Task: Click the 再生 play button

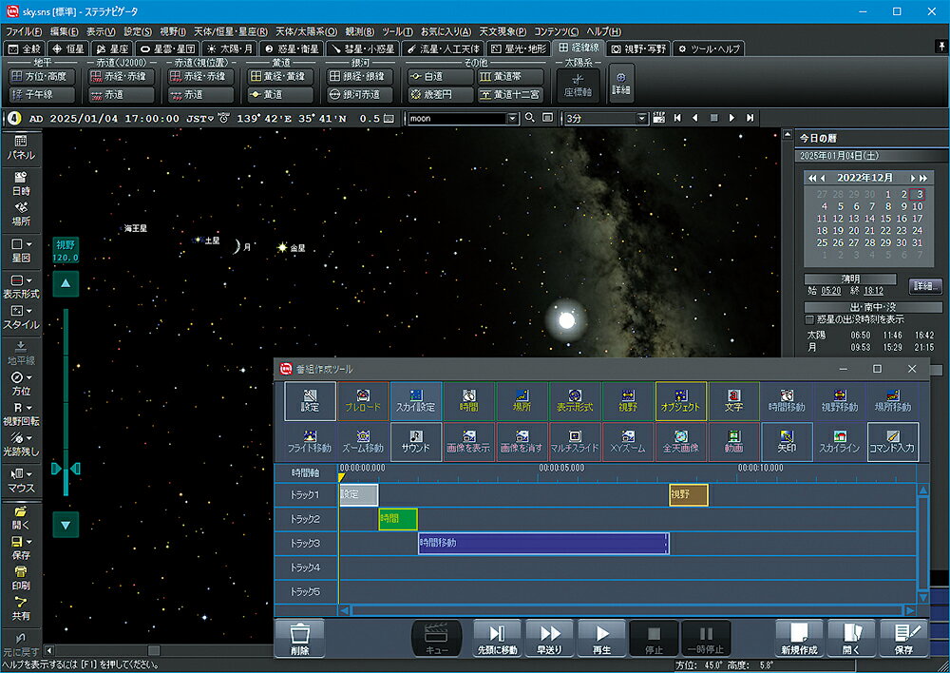Action: tap(601, 639)
